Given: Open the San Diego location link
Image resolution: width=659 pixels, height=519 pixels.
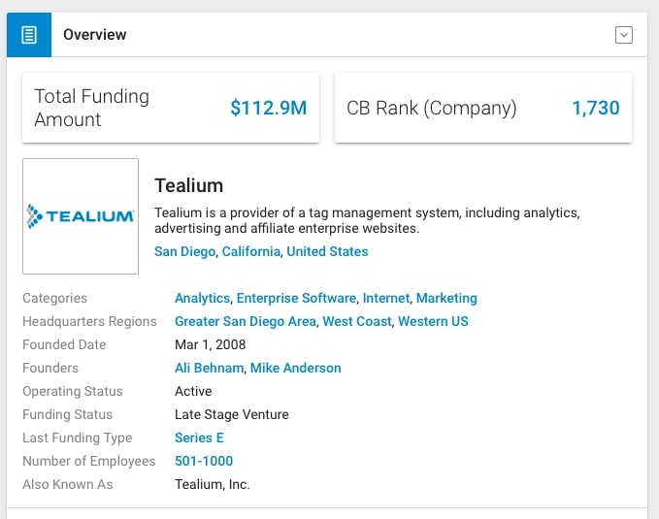Looking at the screenshot, I should [185, 251].
